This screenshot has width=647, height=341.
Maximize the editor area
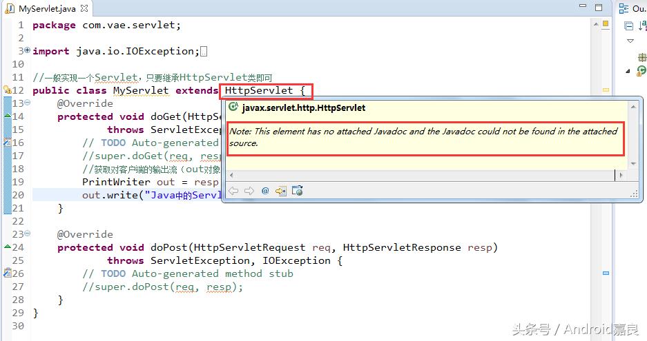point(598,7)
